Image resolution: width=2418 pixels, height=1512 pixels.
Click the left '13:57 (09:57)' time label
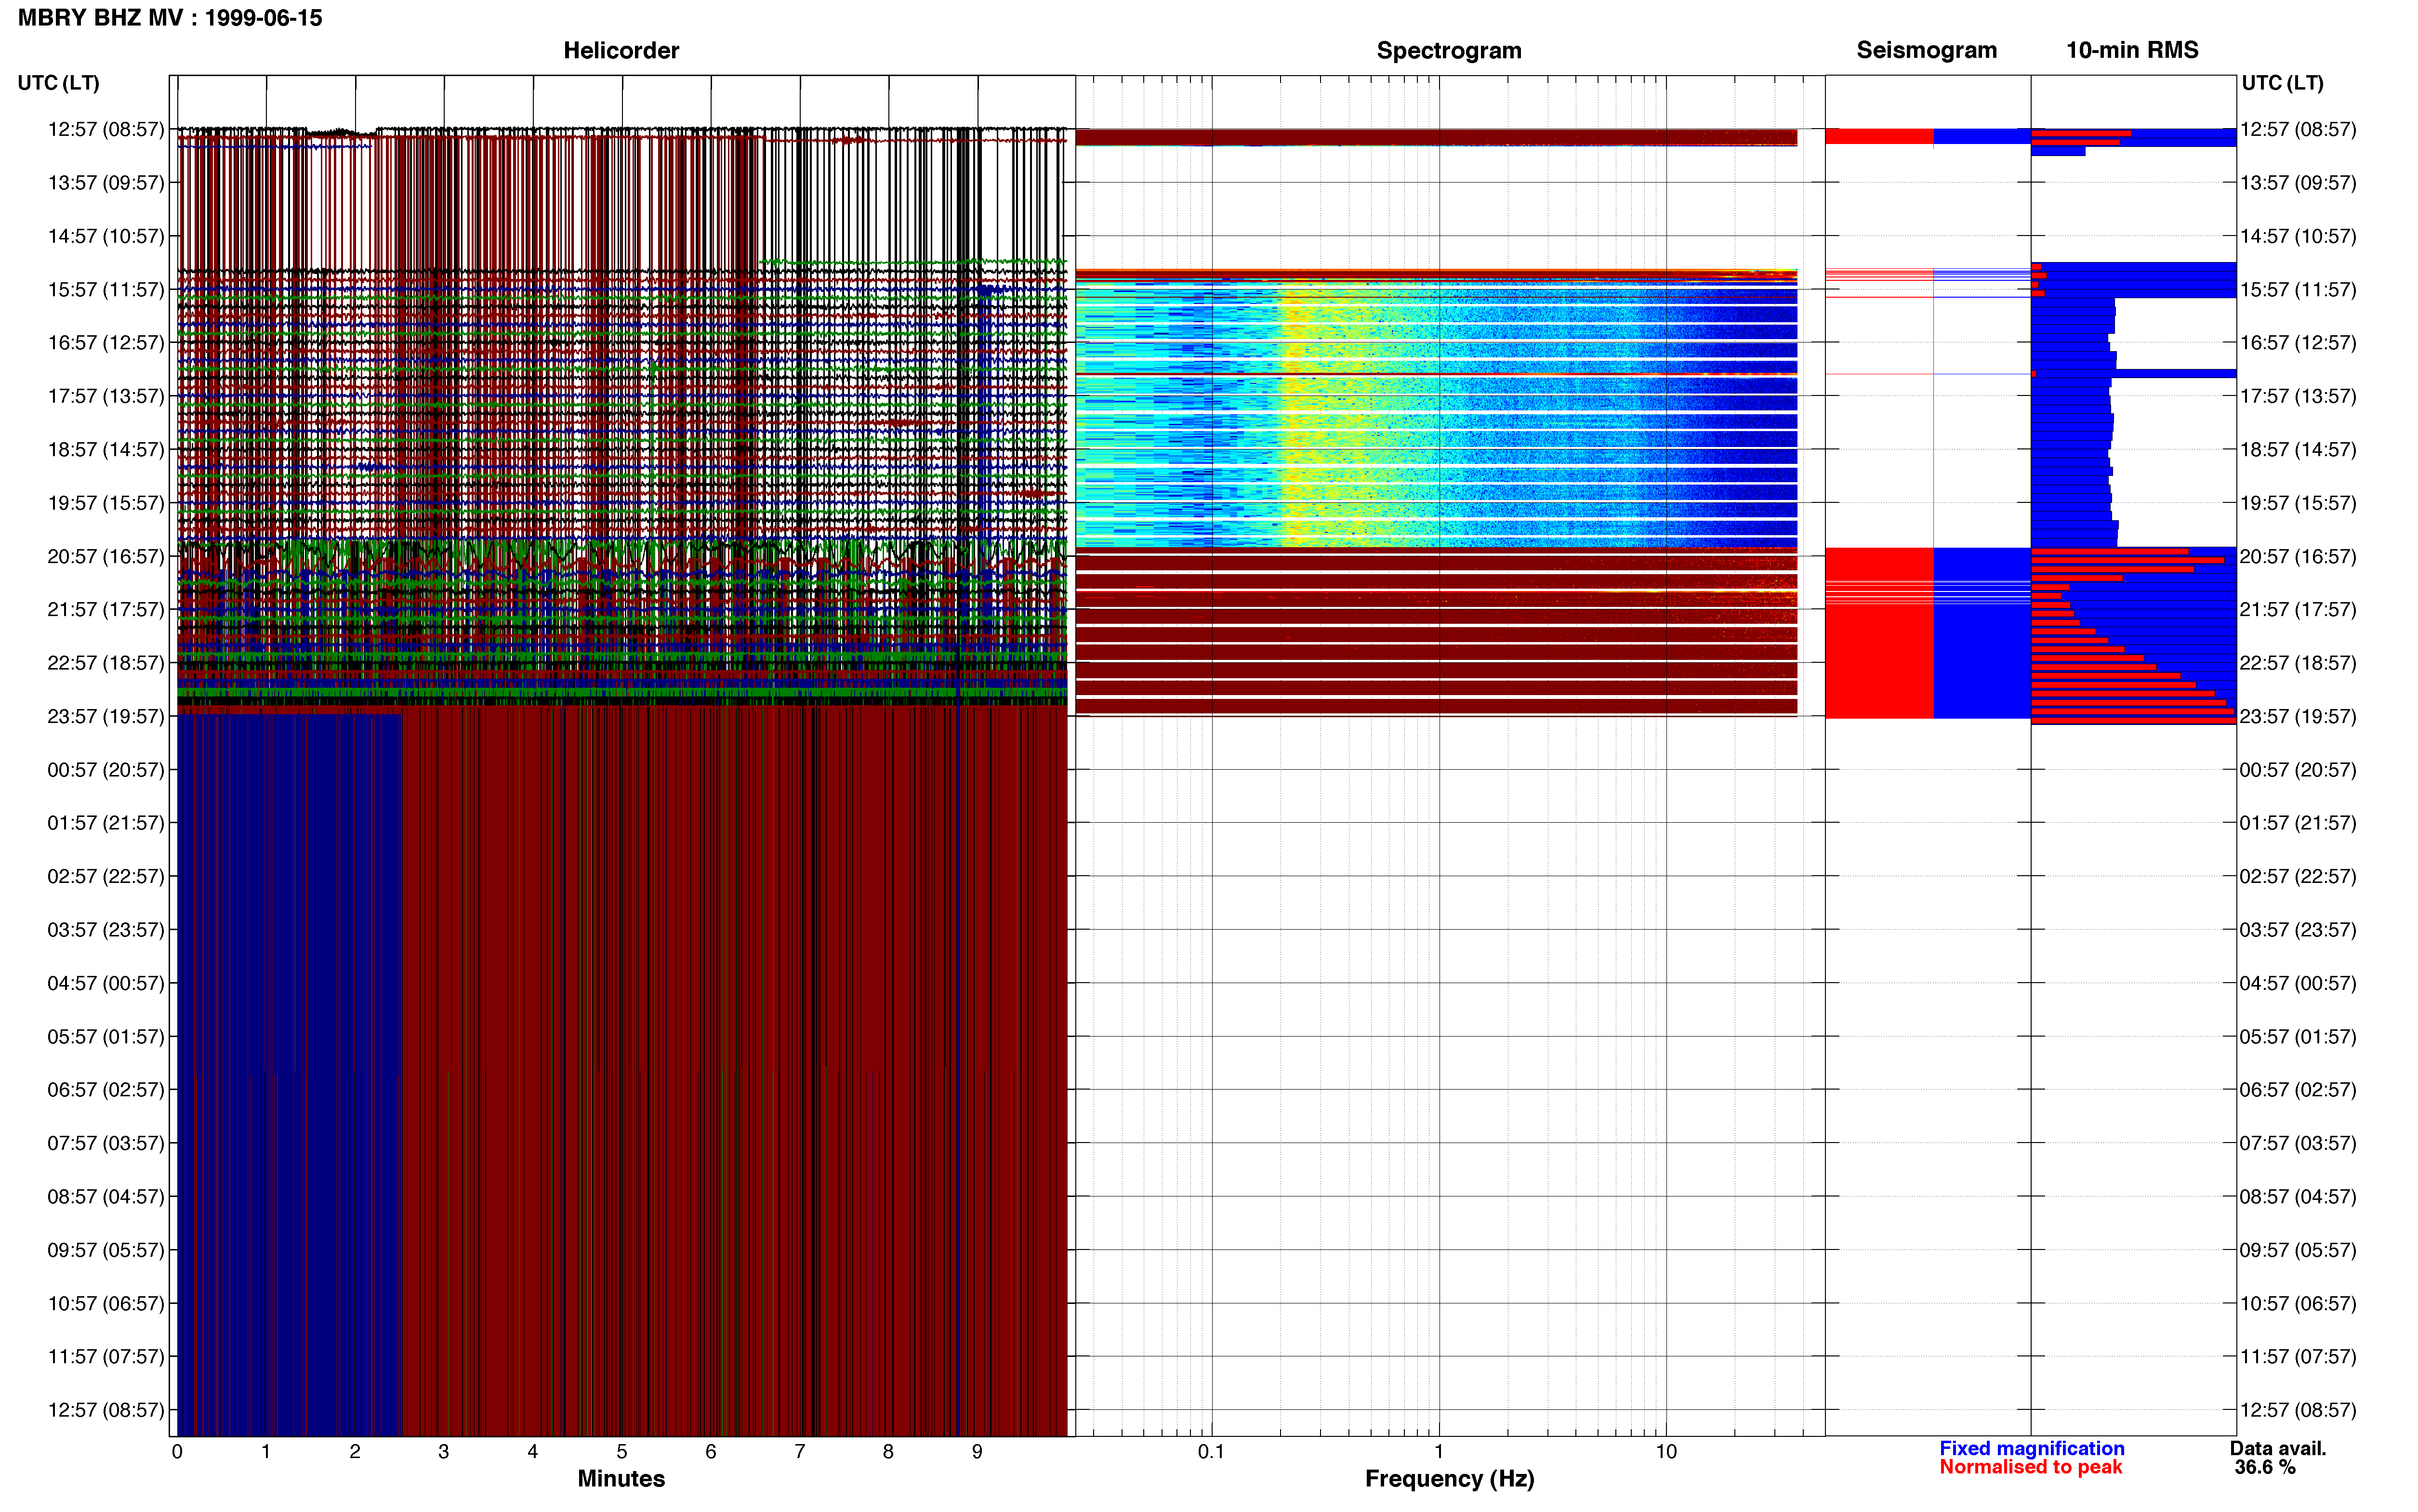point(106,182)
